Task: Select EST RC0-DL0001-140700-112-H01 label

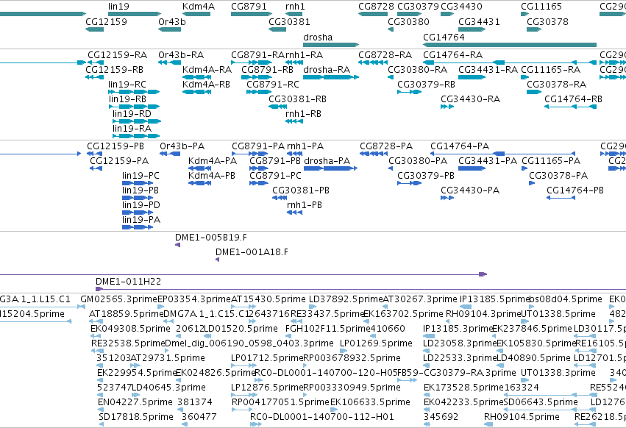Action: (322, 417)
